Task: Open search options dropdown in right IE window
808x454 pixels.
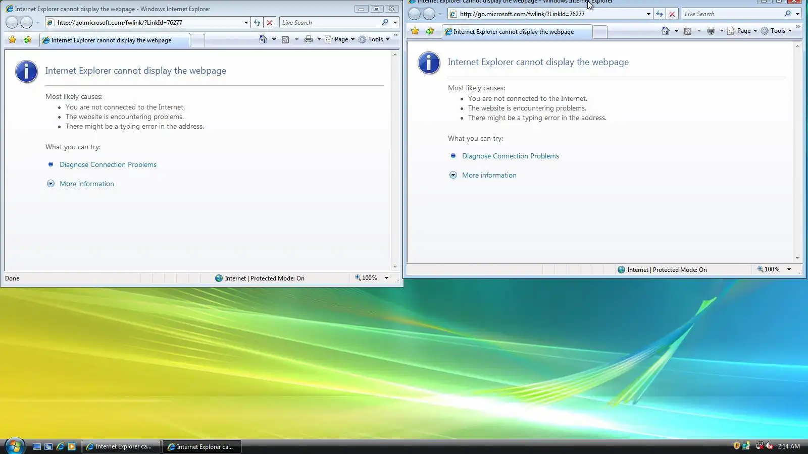Action: click(x=797, y=14)
